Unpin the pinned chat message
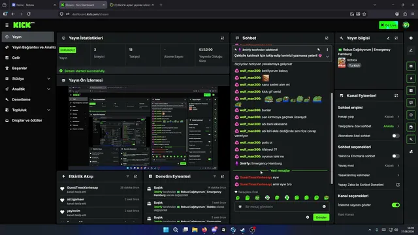This screenshot has width=418, height=235. pyautogui.click(x=319, y=50)
